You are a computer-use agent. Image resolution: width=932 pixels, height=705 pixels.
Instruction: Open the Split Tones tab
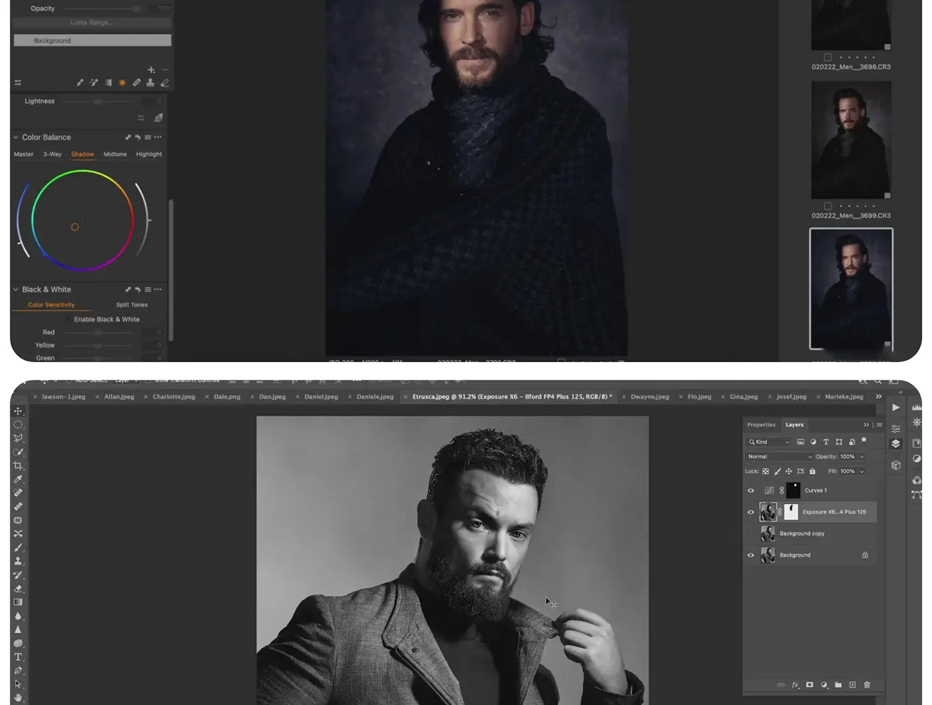click(132, 305)
